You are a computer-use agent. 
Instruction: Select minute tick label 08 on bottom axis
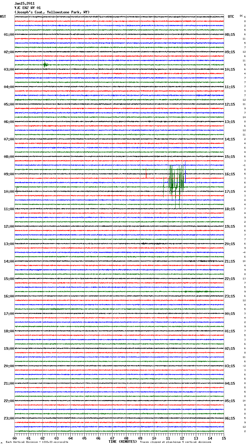[x=126, y=438]
